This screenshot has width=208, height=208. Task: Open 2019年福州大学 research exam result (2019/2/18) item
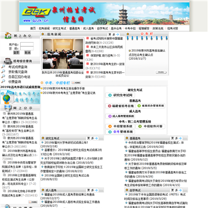(65, 144)
